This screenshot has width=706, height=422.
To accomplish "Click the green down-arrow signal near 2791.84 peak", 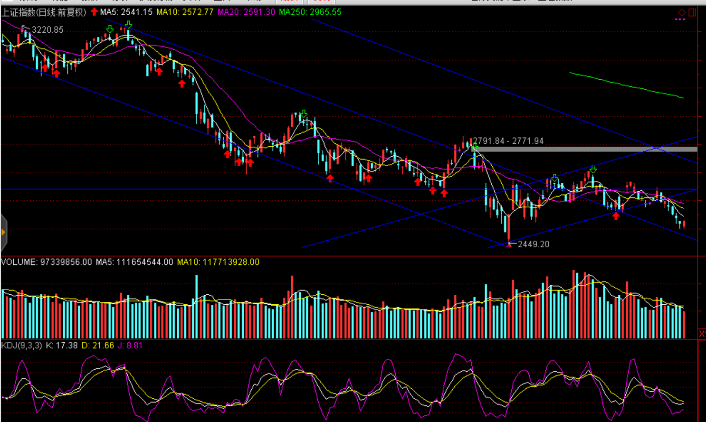I will point(475,147).
